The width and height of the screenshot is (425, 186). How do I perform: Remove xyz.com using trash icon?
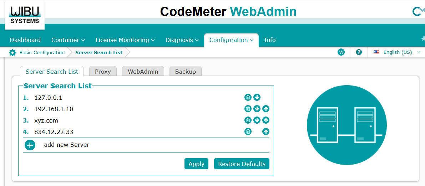pos(248,120)
